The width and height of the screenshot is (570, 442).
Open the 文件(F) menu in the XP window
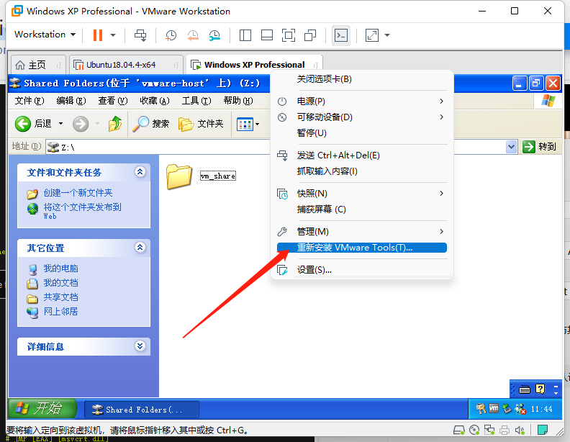(30, 101)
